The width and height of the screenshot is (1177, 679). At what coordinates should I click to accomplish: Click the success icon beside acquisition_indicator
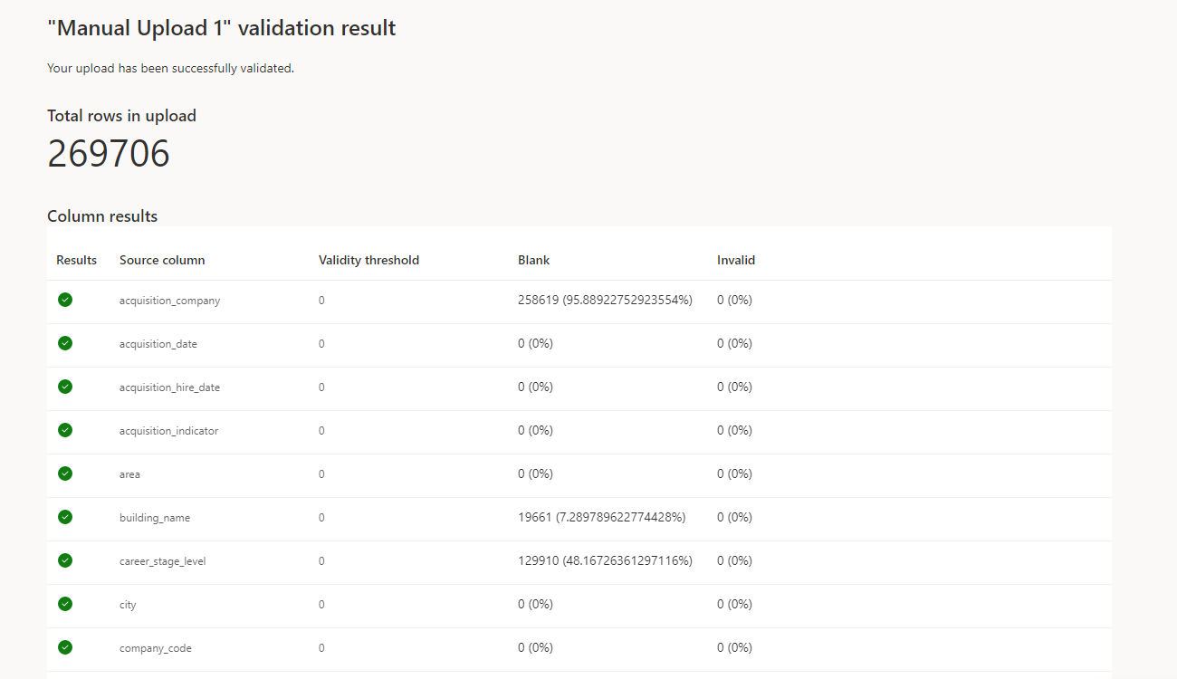65,430
